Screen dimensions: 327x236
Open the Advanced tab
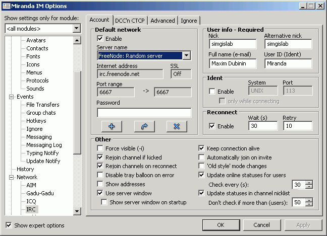(x=162, y=21)
